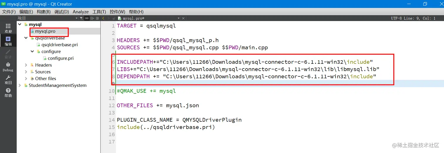The width and height of the screenshot is (444, 153).
Task: Switch to 编辑 (Edit) mode
Action: [x=8, y=41]
